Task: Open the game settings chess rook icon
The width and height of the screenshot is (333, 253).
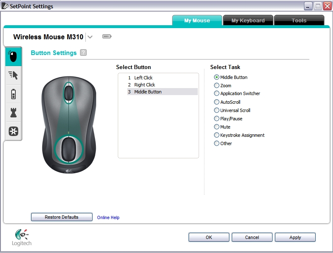Action: coord(13,112)
